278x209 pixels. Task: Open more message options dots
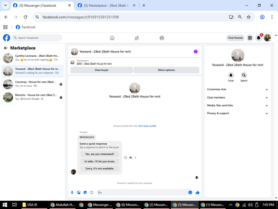[x=136, y=158]
